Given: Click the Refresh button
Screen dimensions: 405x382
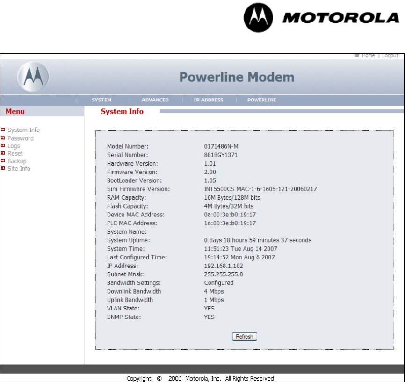Looking at the screenshot, I should 244,337.
